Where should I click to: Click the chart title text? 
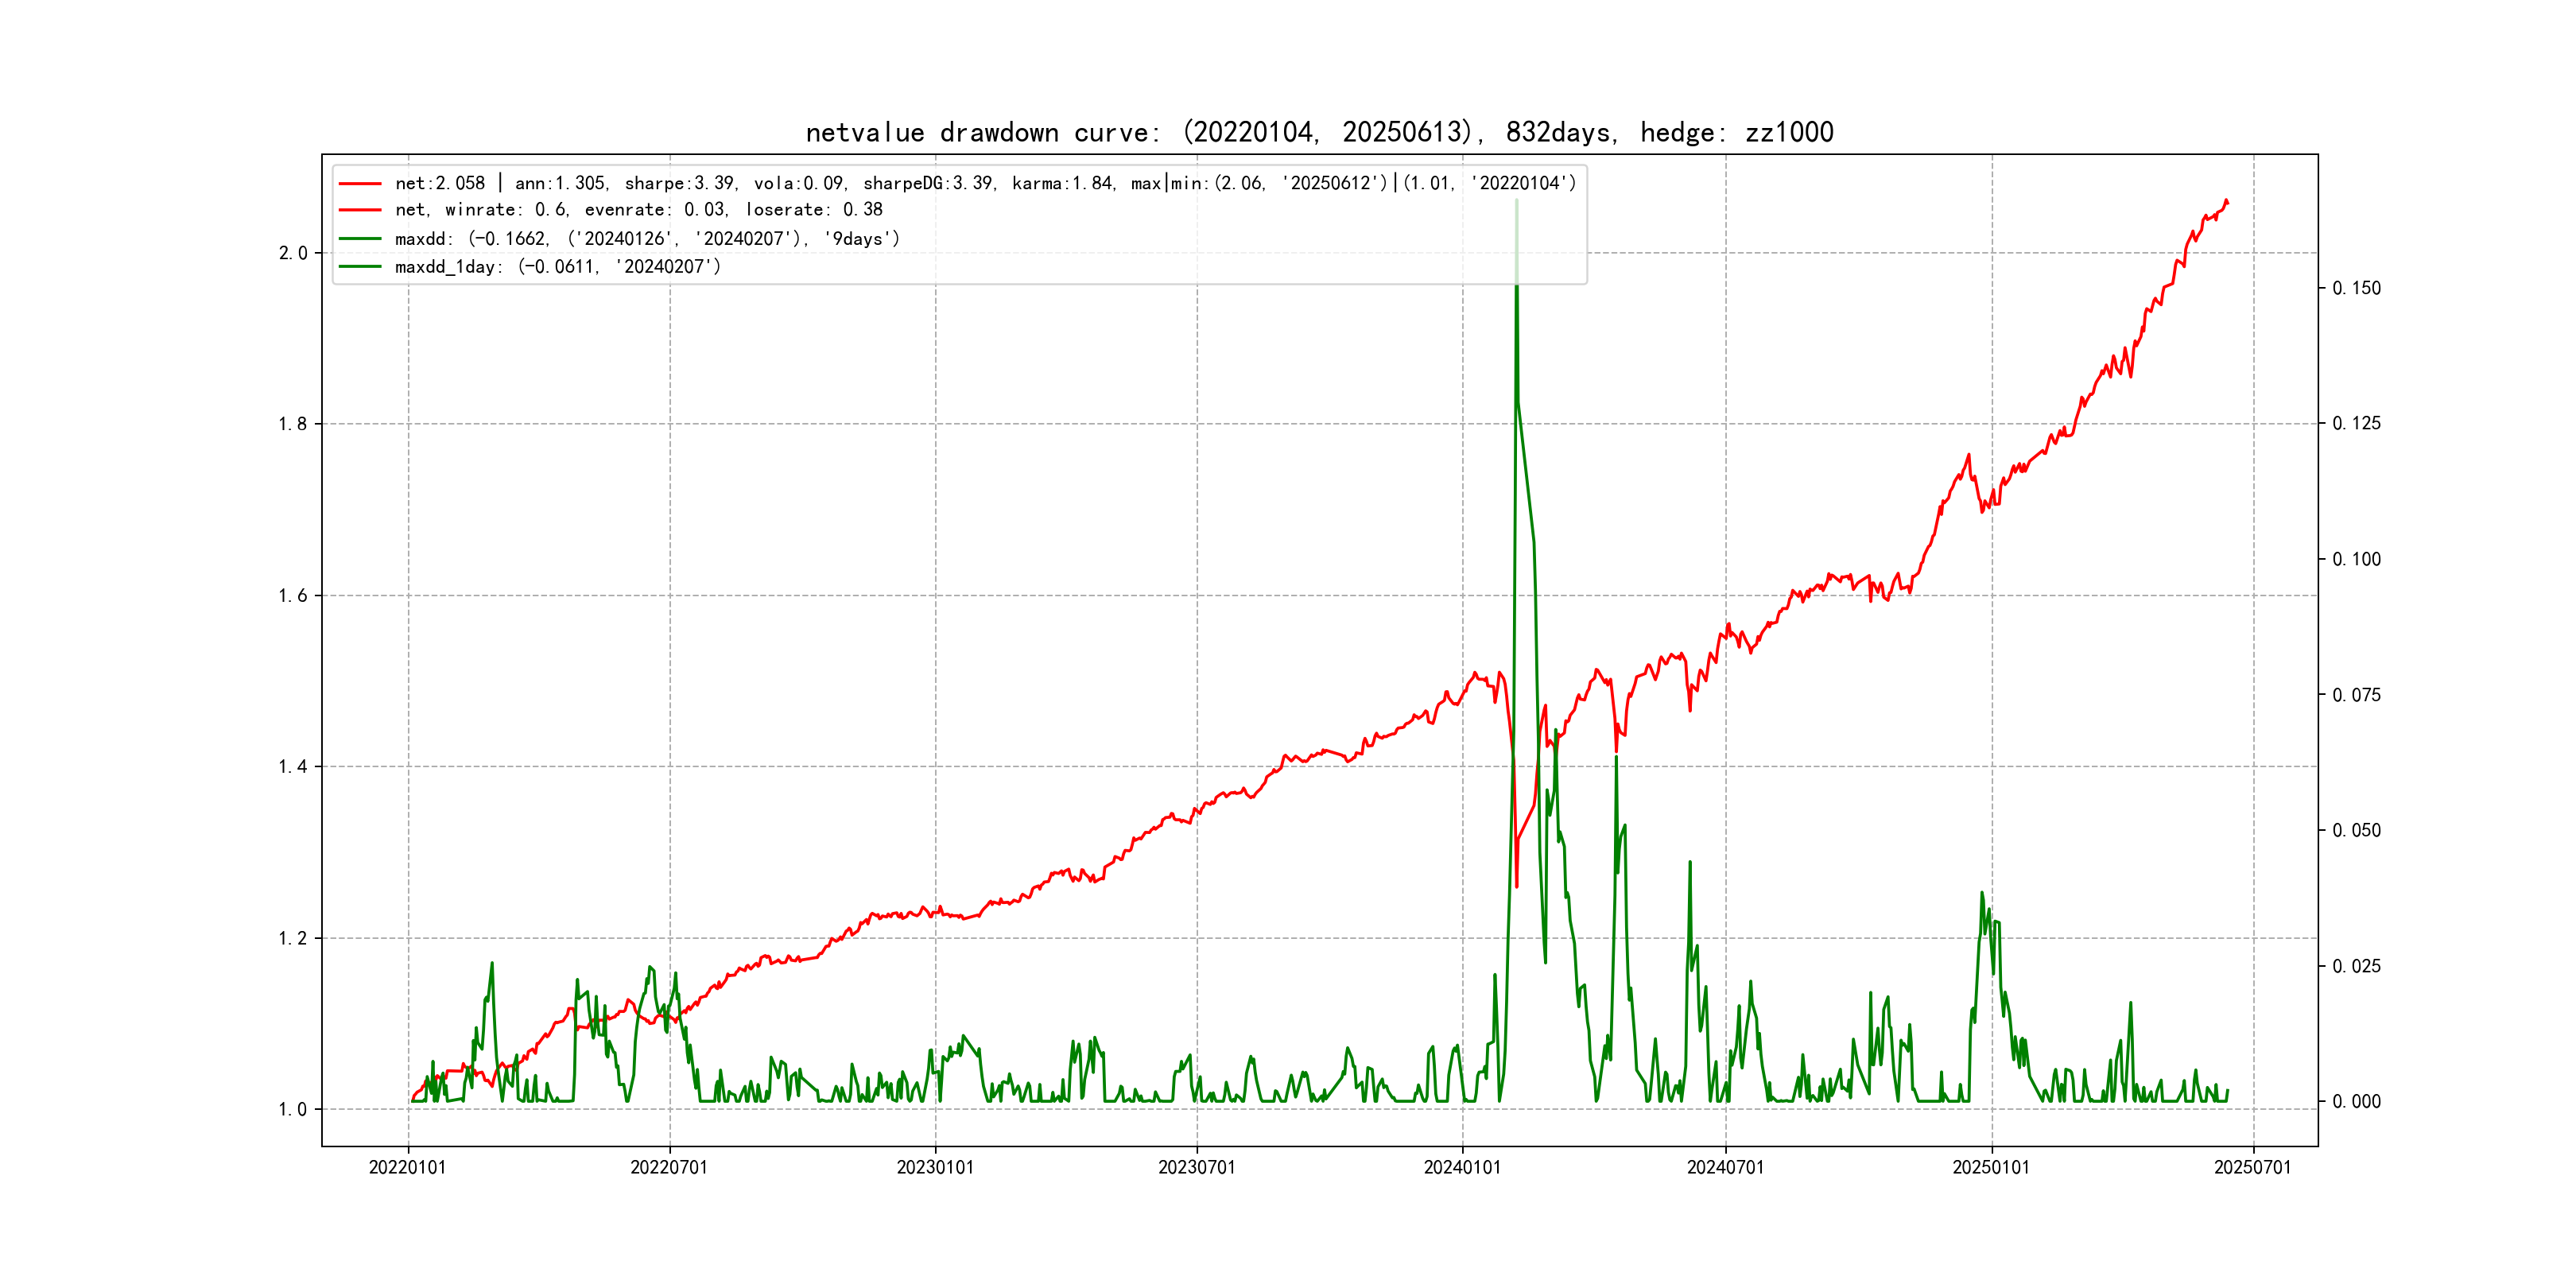pos(1319,133)
